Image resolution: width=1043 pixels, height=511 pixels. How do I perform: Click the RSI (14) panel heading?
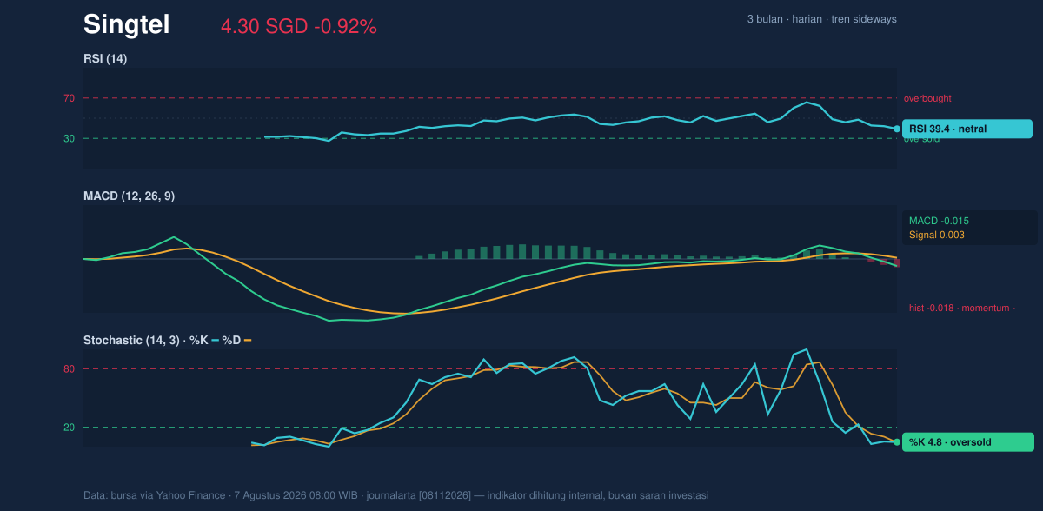[105, 58]
